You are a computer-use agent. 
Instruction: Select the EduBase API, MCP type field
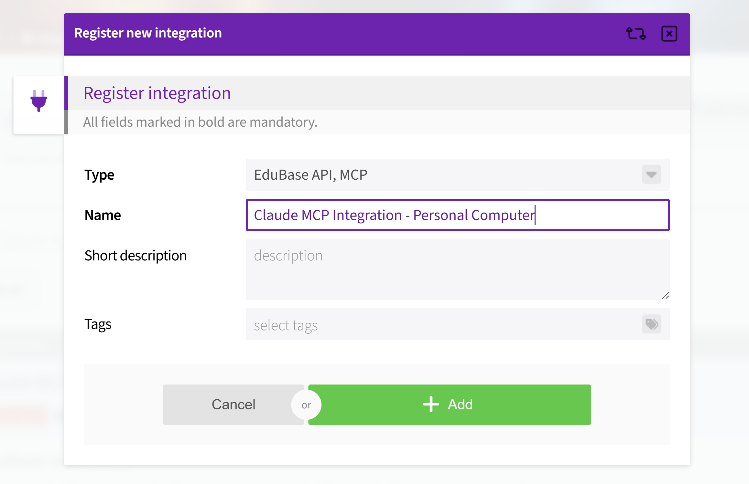coord(457,175)
